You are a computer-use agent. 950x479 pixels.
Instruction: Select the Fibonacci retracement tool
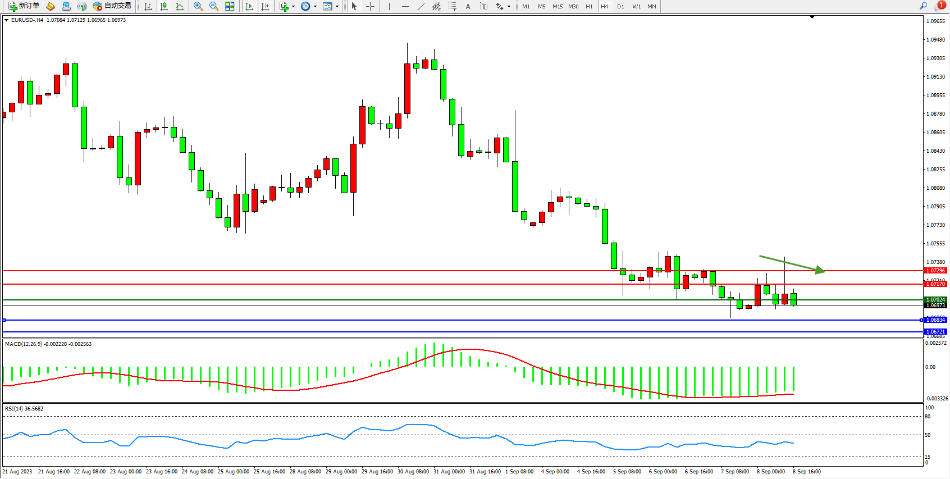[x=452, y=6]
